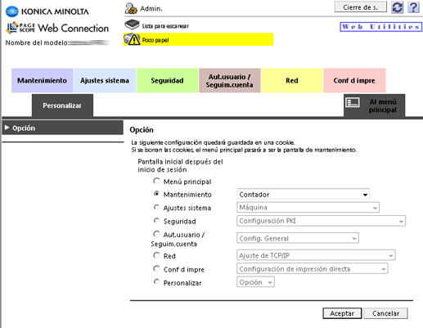Select the Personalizar tab
Viewport: 423px width, 328px height.
62,106
